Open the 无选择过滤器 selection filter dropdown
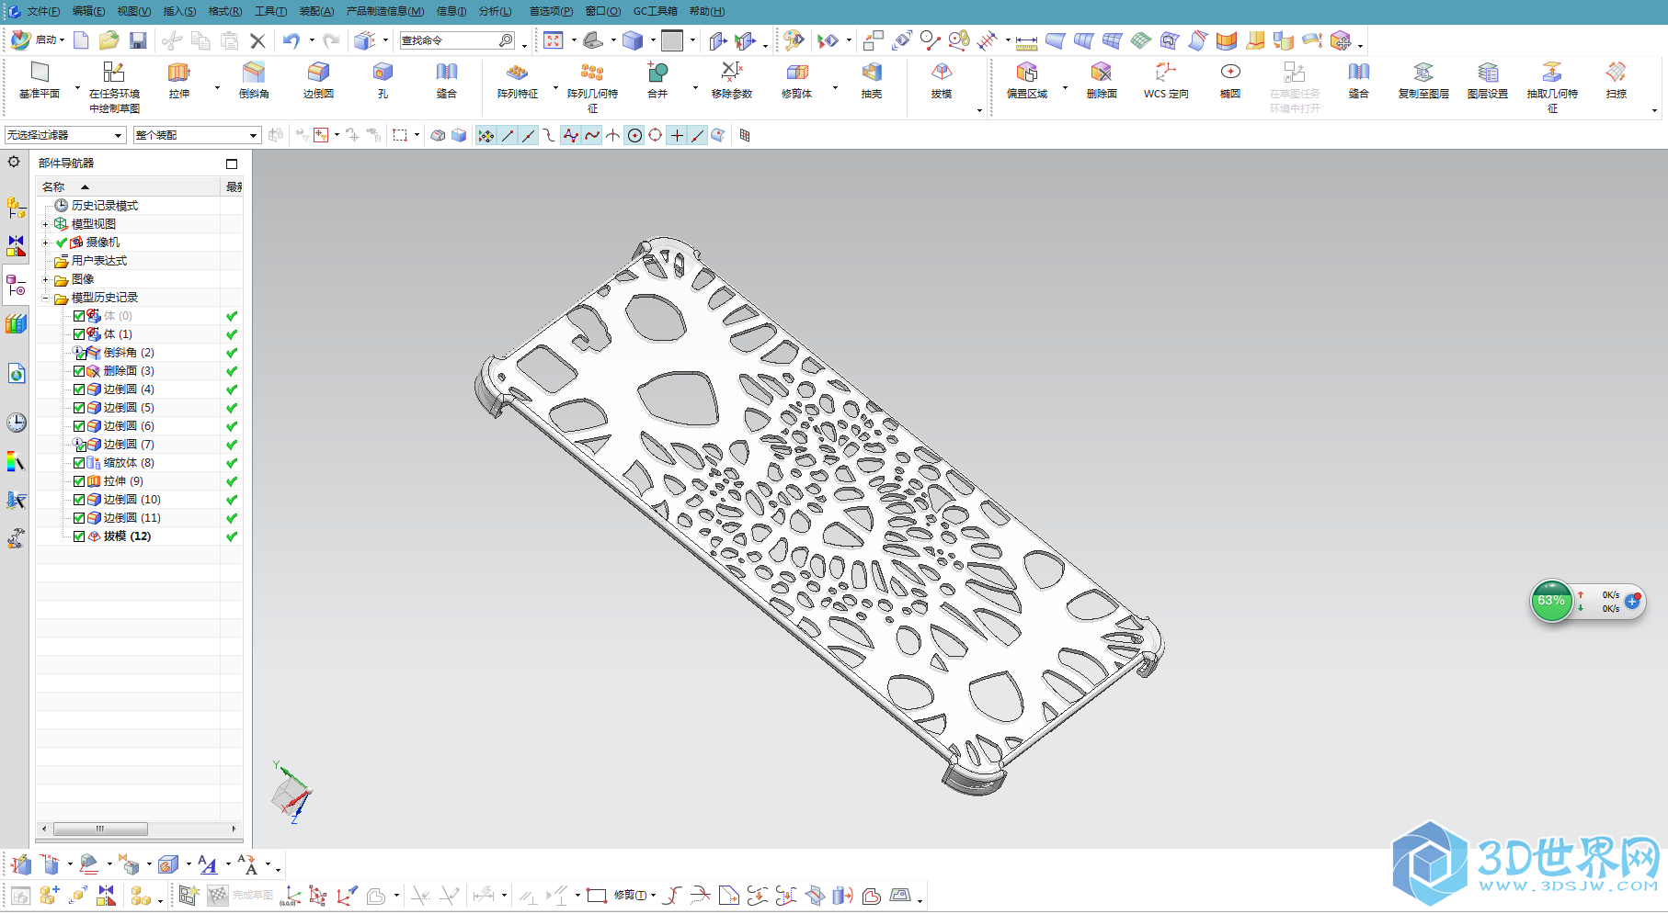This screenshot has height=914, width=1668. click(x=65, y=135)
